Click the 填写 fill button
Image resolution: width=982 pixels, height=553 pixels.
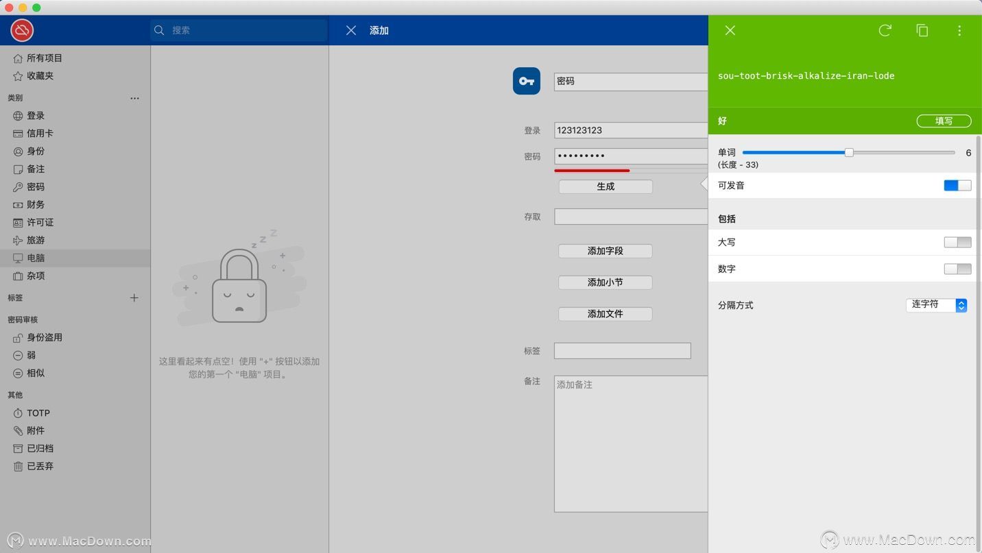(944, 121)
